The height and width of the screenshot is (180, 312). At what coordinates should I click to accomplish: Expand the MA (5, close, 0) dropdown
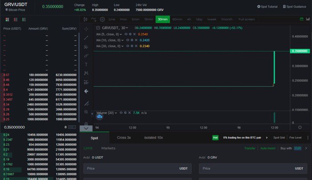point(120,34)
